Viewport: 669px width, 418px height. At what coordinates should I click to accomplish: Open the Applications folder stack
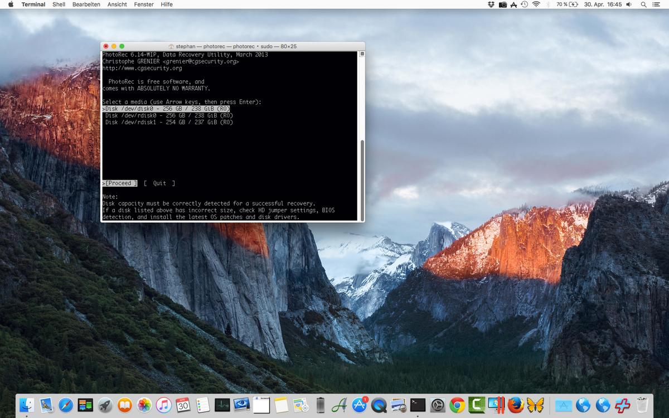[x=564, y=405]
